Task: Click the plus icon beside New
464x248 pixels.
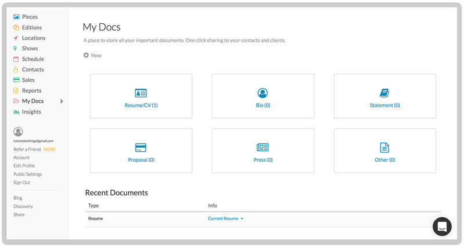Action: coord(86,55)
